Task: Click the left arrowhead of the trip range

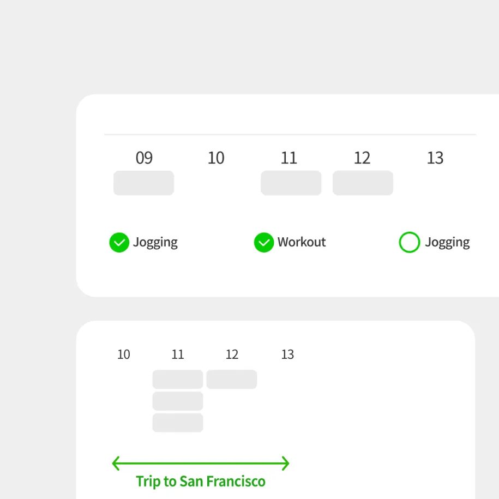Action: click(x=115, y=464)
